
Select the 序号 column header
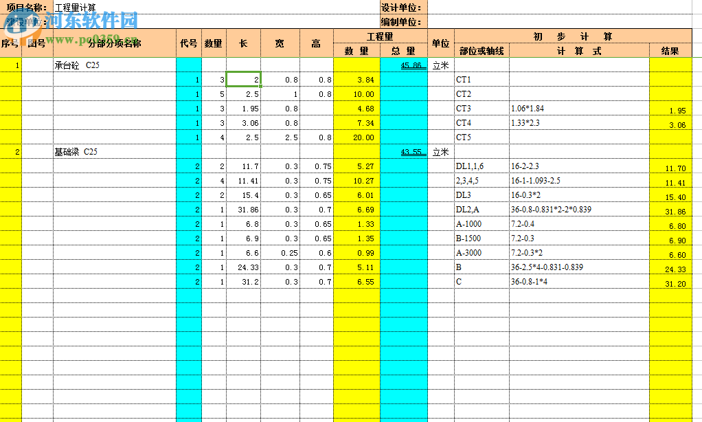(9, 43)
